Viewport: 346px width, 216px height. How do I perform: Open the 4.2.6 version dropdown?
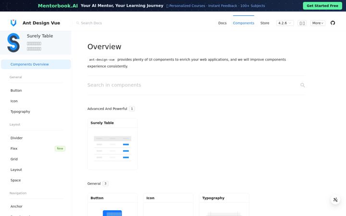285,23
